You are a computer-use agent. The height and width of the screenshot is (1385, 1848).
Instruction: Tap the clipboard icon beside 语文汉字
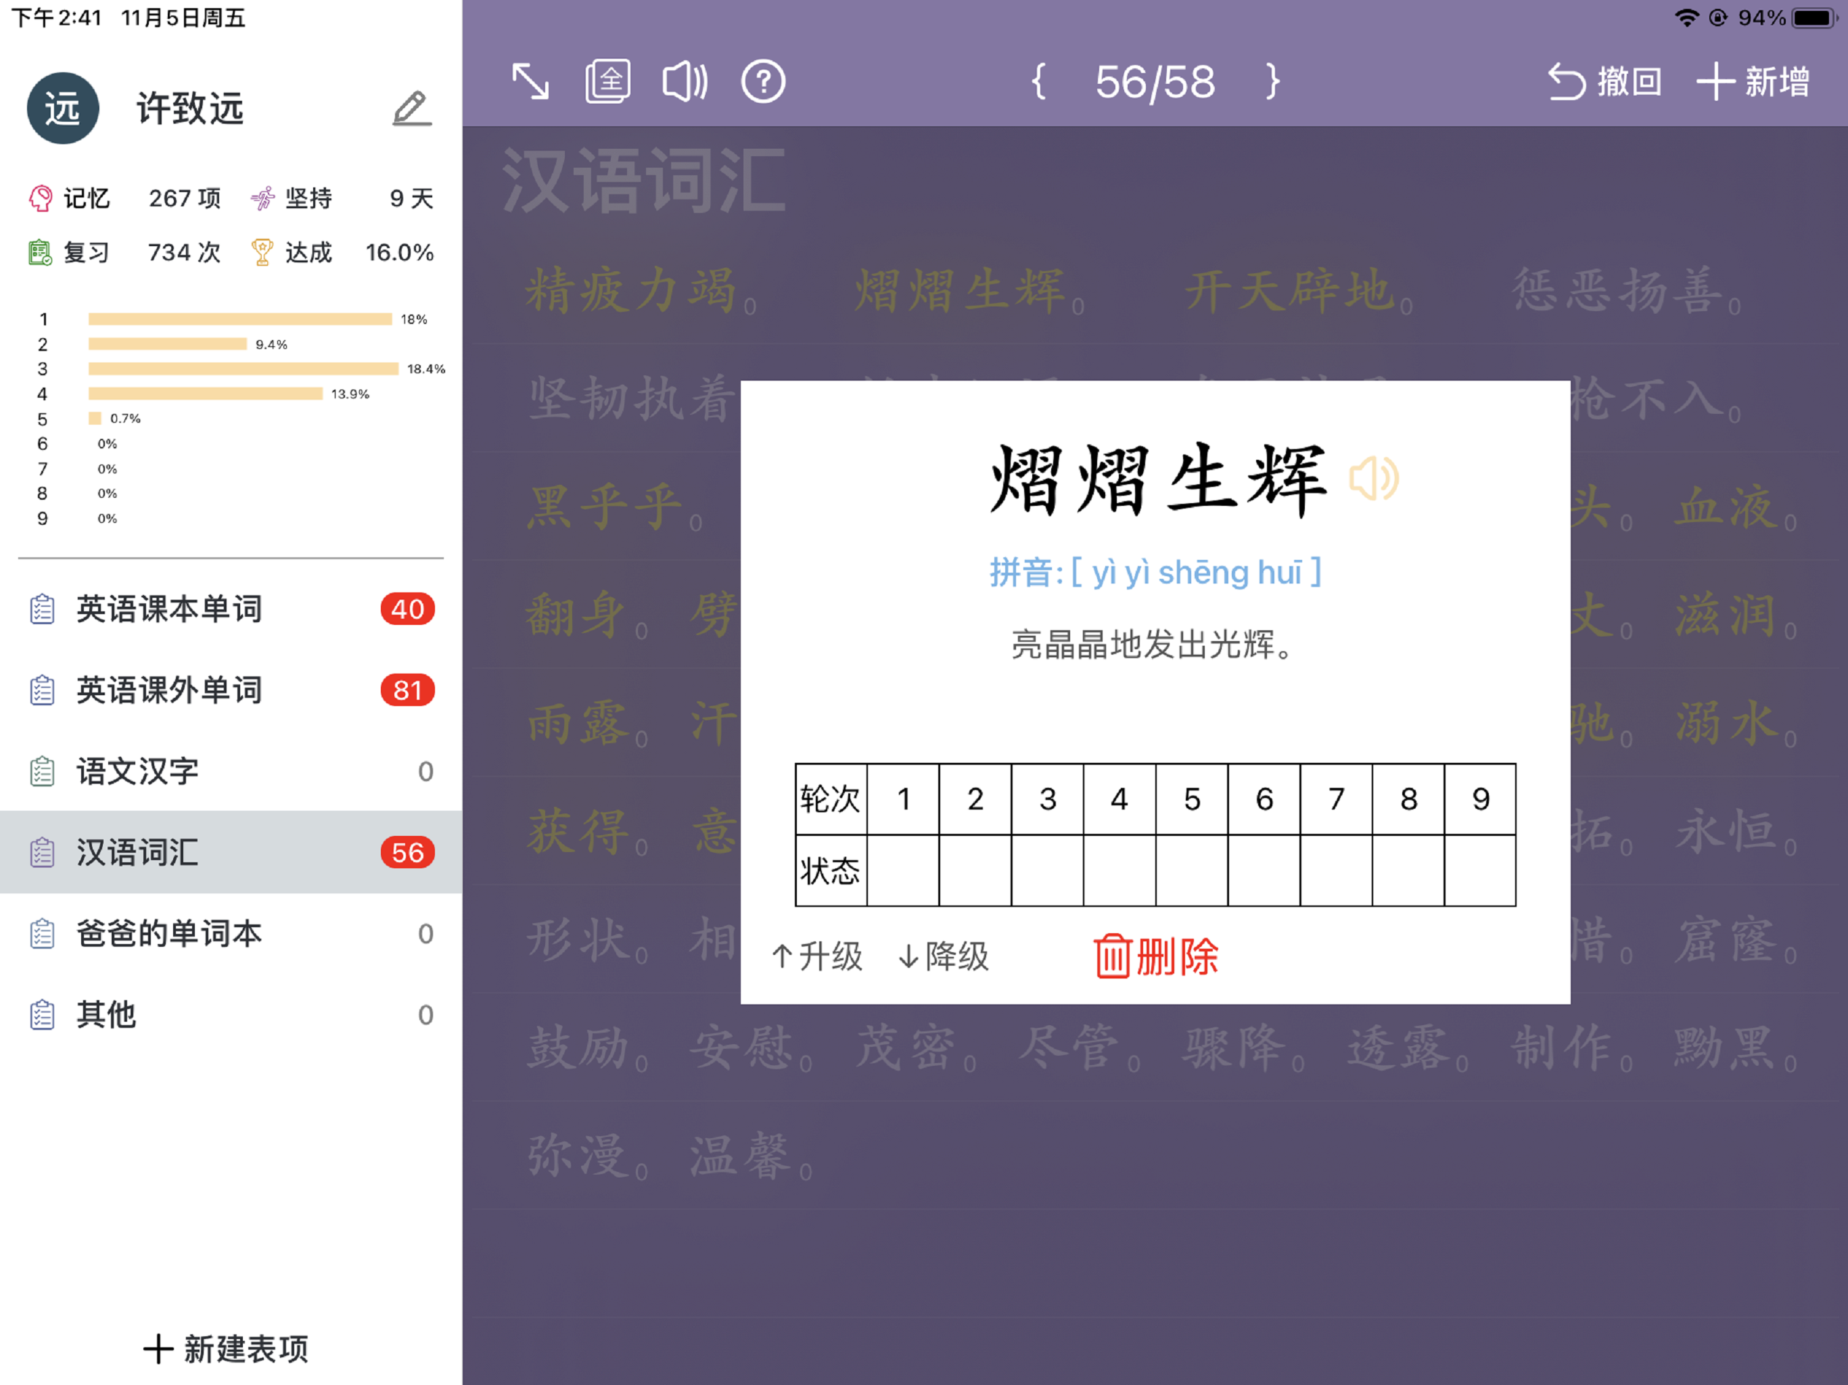point(42,771)
